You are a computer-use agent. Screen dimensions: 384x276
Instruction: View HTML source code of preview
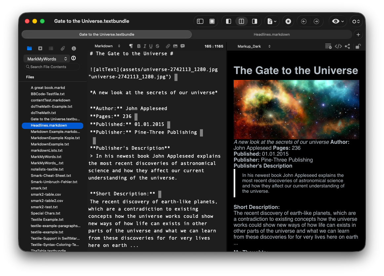[338, 46]
